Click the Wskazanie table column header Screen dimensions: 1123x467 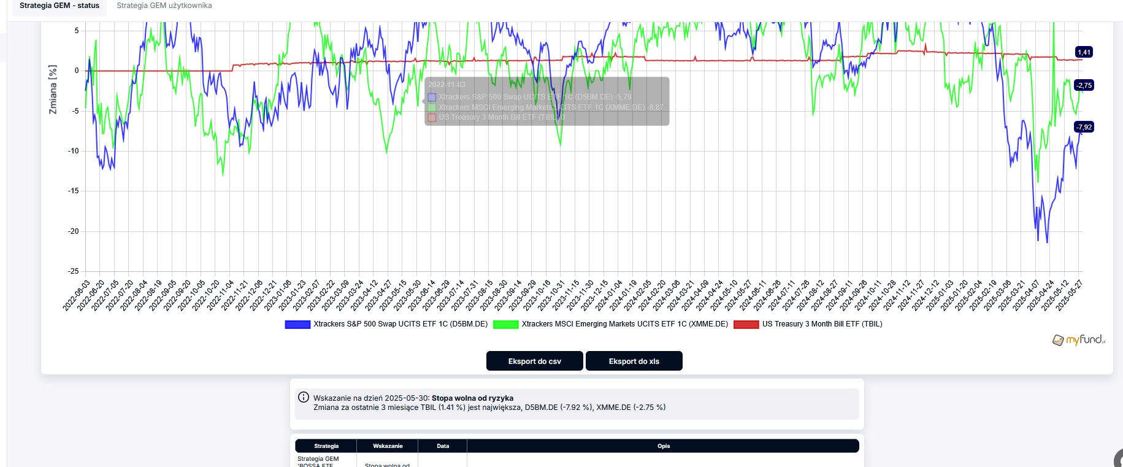coord(388,446)
